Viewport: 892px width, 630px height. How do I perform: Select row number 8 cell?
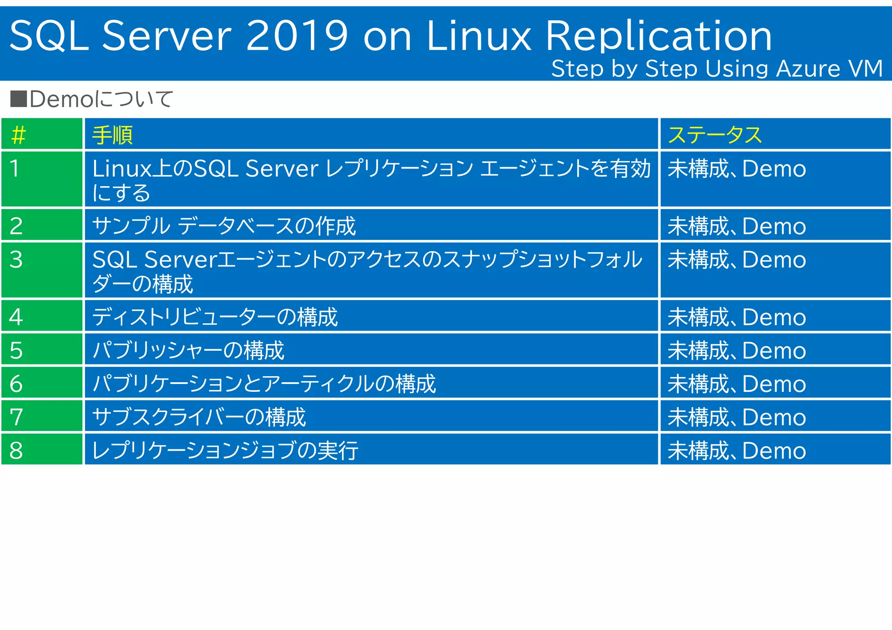point(42,449)
